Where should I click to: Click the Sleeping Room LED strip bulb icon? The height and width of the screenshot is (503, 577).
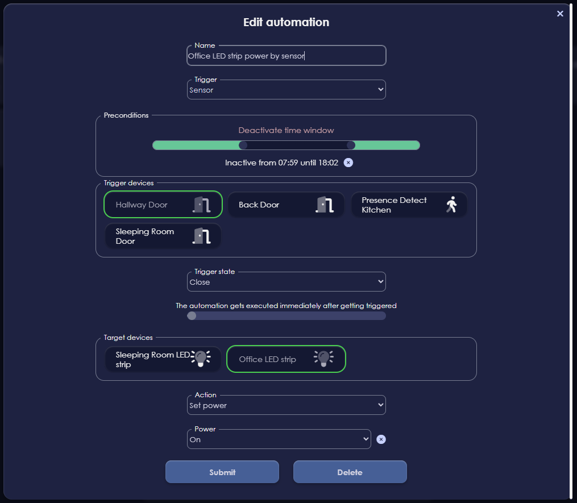pos(201,359)
